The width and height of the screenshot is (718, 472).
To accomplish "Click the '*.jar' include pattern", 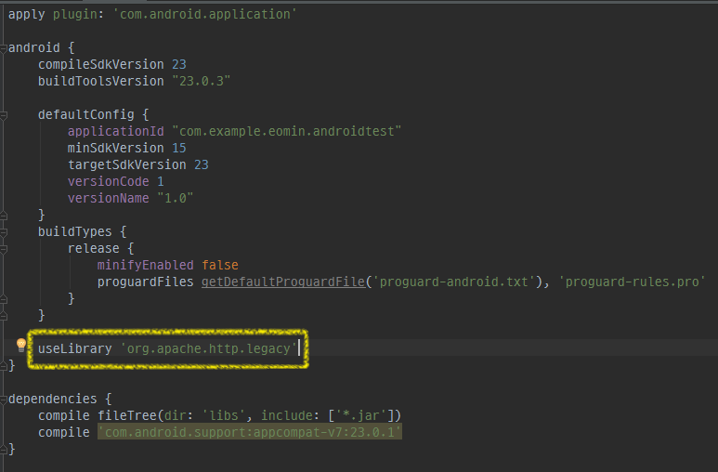I will coord(361,415).
